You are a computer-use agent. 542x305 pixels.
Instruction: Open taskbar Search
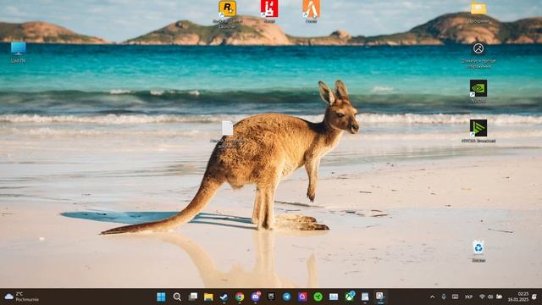tap(177, 297)
